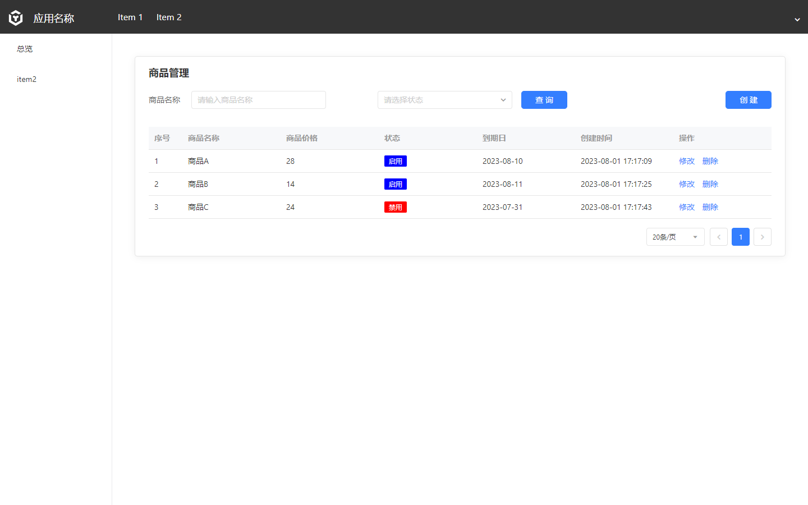The height and width of the screenshot is (505, 808).
Task: Focus the 商品名称 input field
Action: pyautogui.click(x=258, y=100)
